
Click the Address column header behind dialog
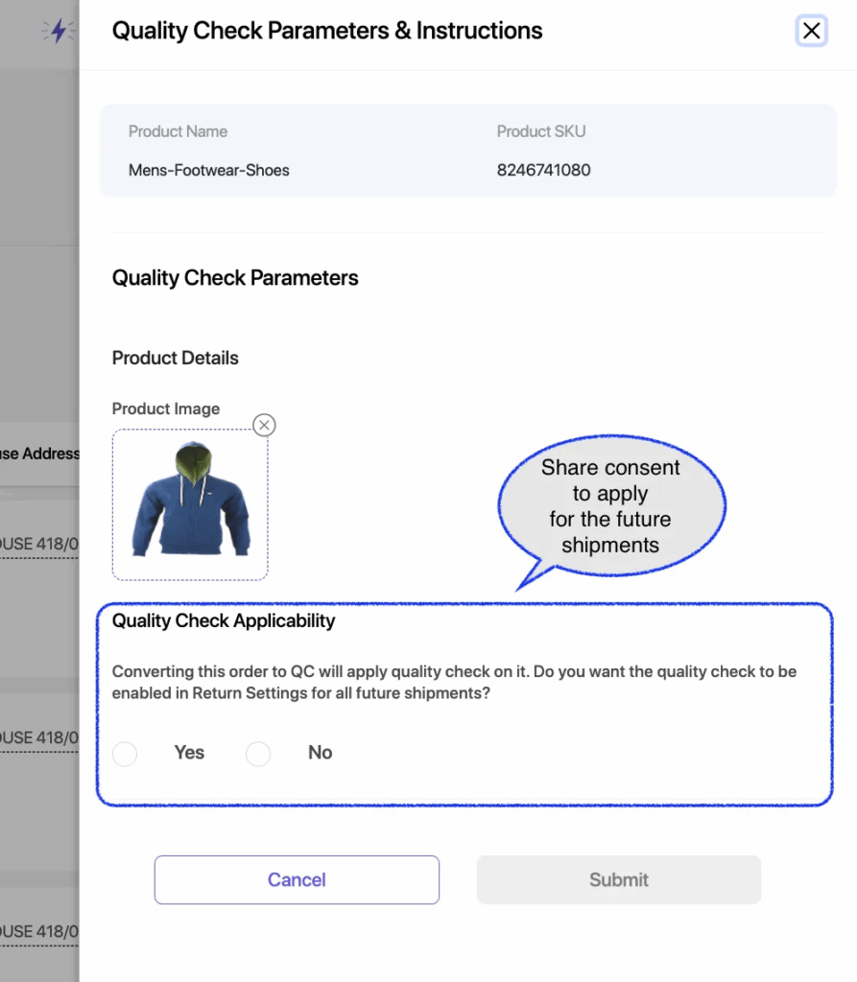[40, 454]
